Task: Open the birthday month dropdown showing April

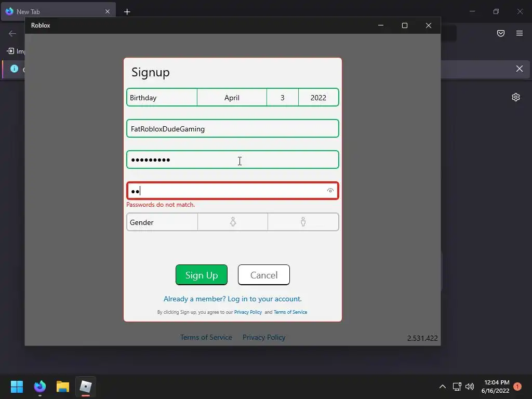Action: click(x=232, y=98)
